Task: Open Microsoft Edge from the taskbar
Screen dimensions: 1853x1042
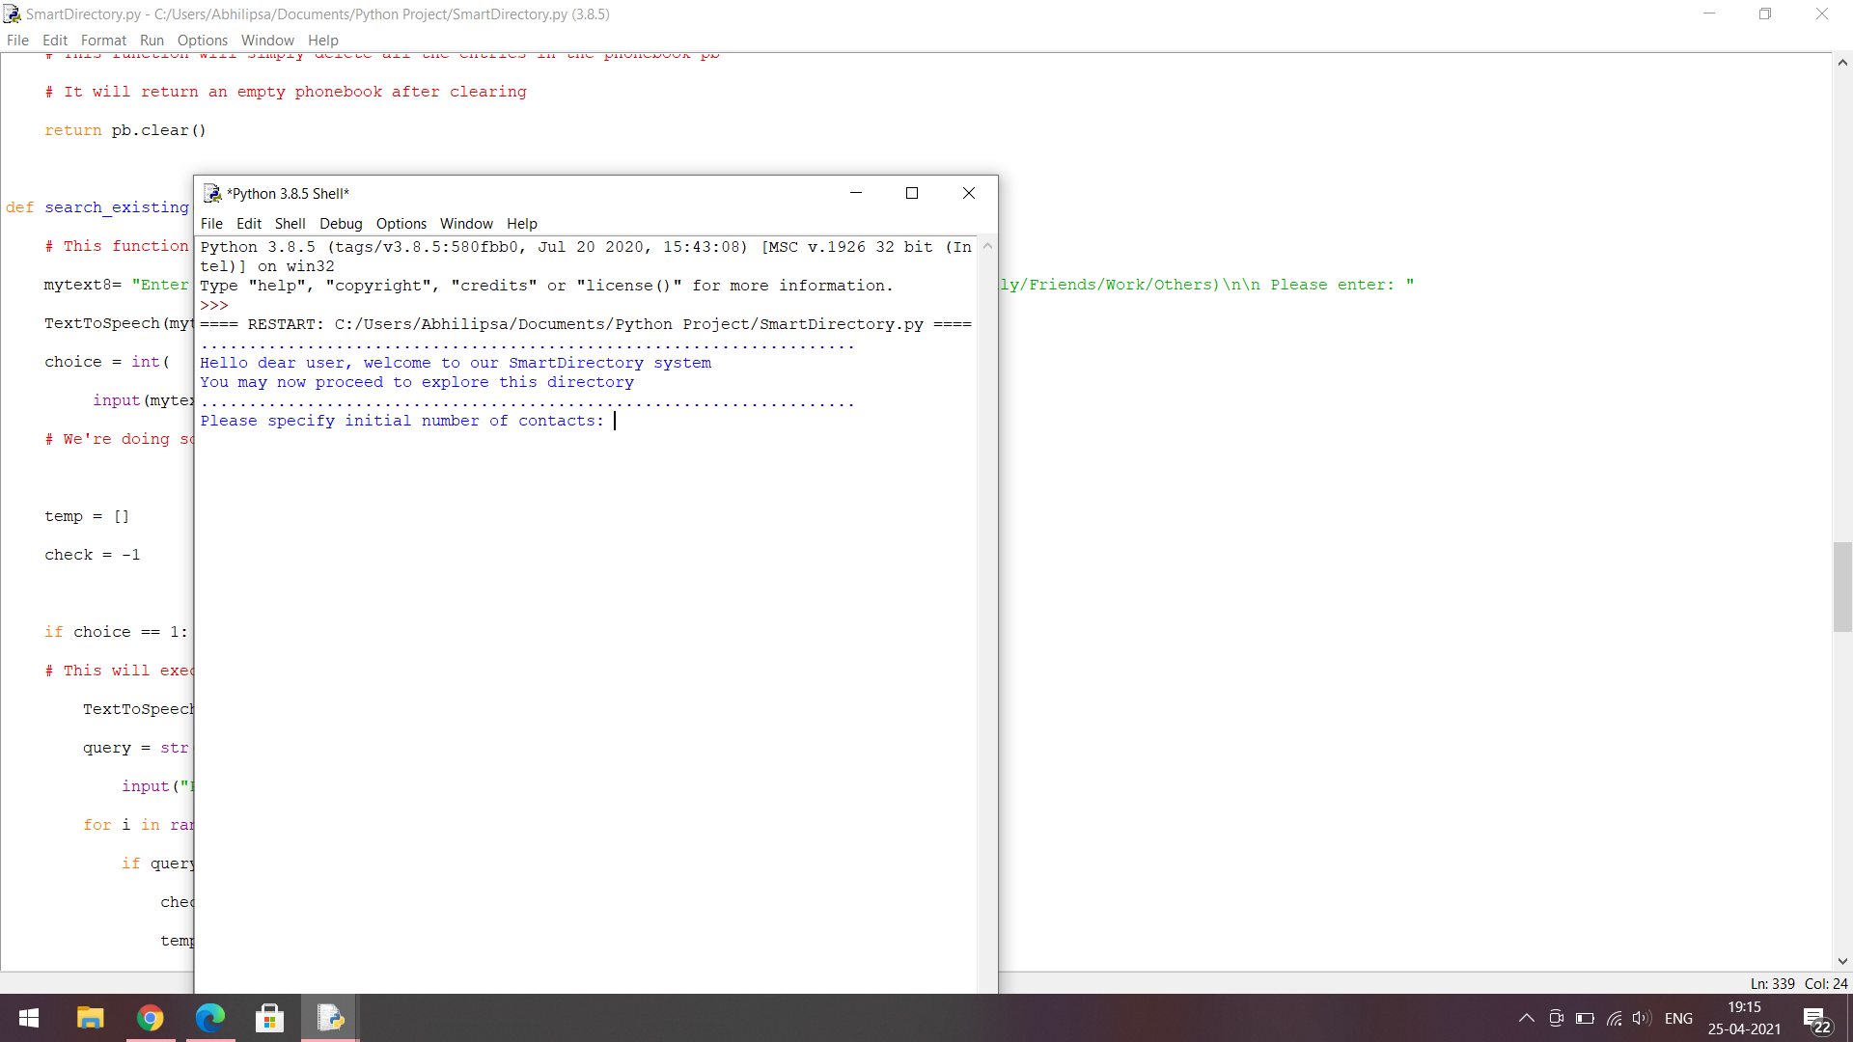Action: (x=209, y=1018)
